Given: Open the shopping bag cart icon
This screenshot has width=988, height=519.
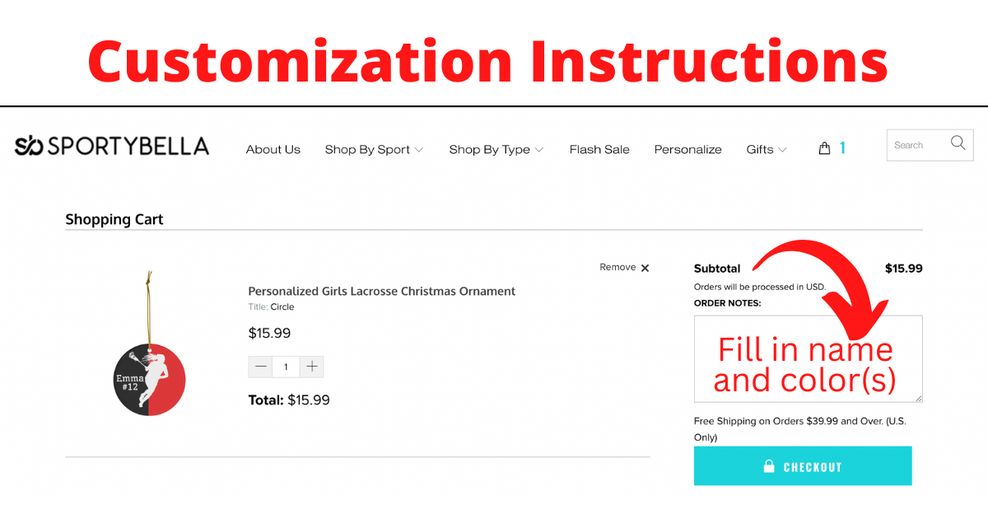Looking at the screenshot, I should click(824, 148).
